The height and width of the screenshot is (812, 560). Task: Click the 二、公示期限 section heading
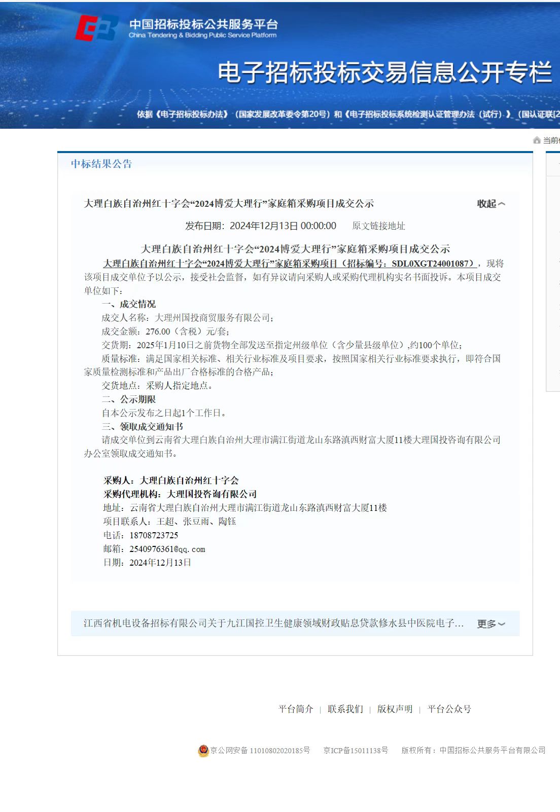[129, 399]
